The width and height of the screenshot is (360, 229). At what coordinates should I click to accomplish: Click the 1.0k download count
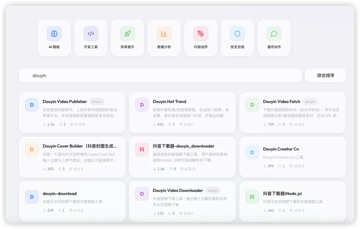click(161, 169)
